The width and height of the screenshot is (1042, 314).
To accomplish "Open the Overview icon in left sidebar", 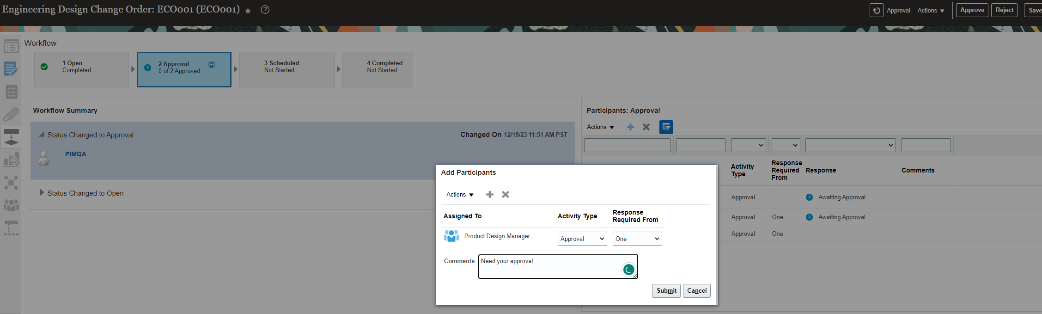I will [x=11, y=47].
